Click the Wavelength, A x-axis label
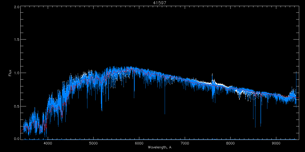The height and width of the screenshot is (152, 305). [159, 147]
